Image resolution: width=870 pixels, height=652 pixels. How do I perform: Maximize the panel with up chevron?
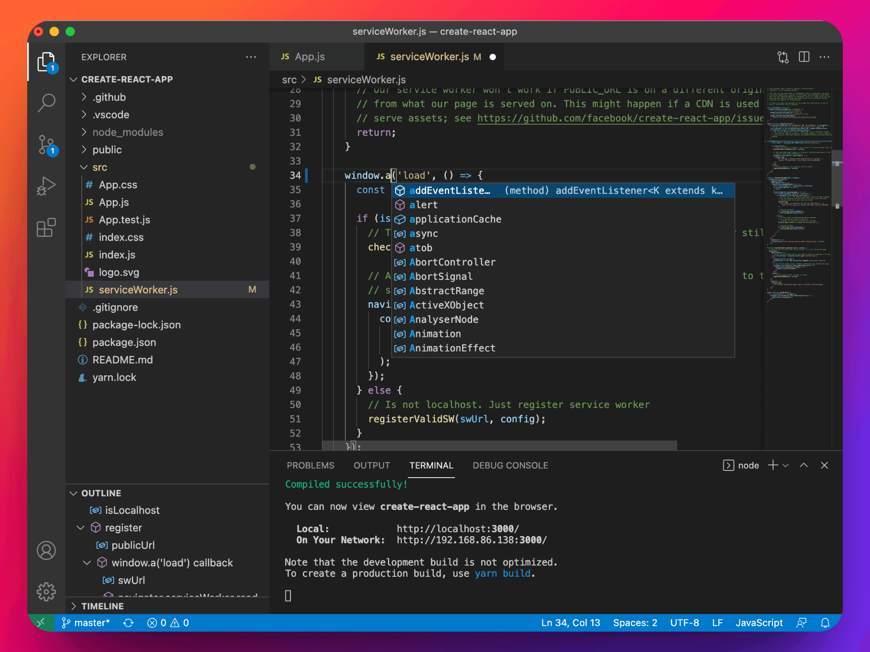[804, 465]
